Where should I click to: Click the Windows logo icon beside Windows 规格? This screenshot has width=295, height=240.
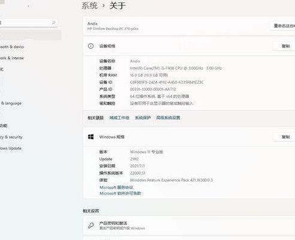(x=91, y=137)
